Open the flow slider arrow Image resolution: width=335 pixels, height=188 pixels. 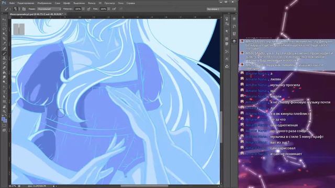coord(109,9)
